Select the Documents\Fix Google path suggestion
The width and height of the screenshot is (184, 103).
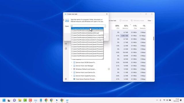click(87, 40)
